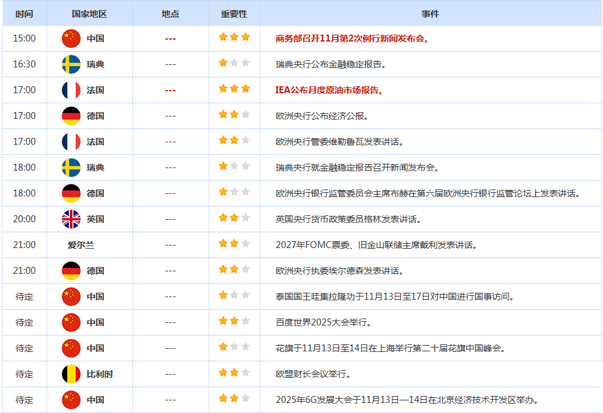Viewport: 603px width, 413px height.
Task: Click the 重要性 column header
Action: click(234, 14)
